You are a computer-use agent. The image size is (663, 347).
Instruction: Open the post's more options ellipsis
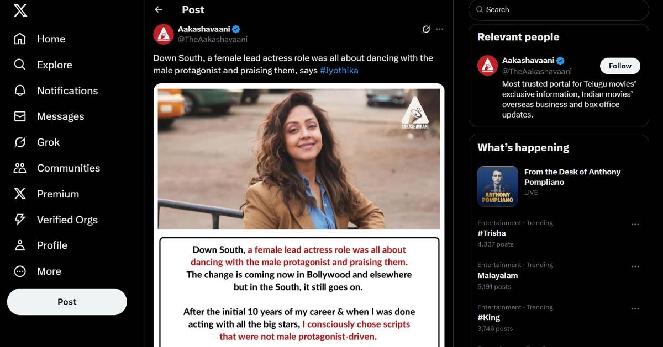tap(440, 29)
